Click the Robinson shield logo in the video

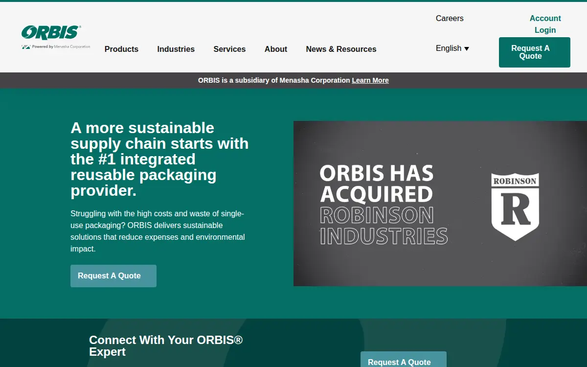pyautogui.click(x=515, y=206)
